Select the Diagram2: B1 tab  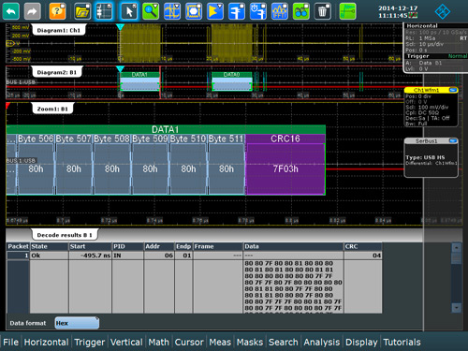point(57,72)
